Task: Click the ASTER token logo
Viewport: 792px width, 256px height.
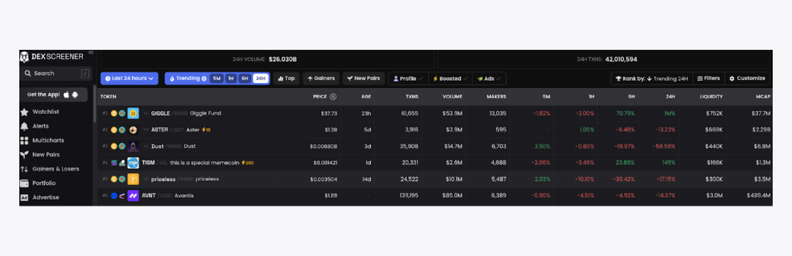Action: point(133,130)
